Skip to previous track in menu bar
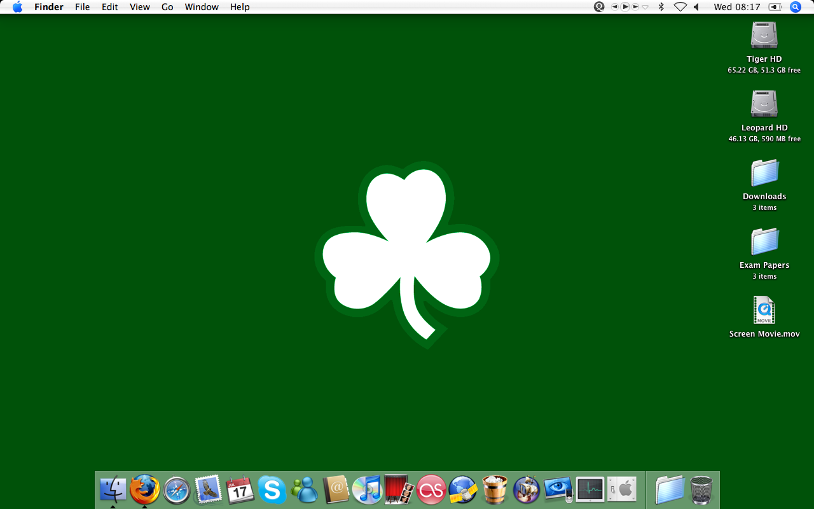 (x=615, y=7)
